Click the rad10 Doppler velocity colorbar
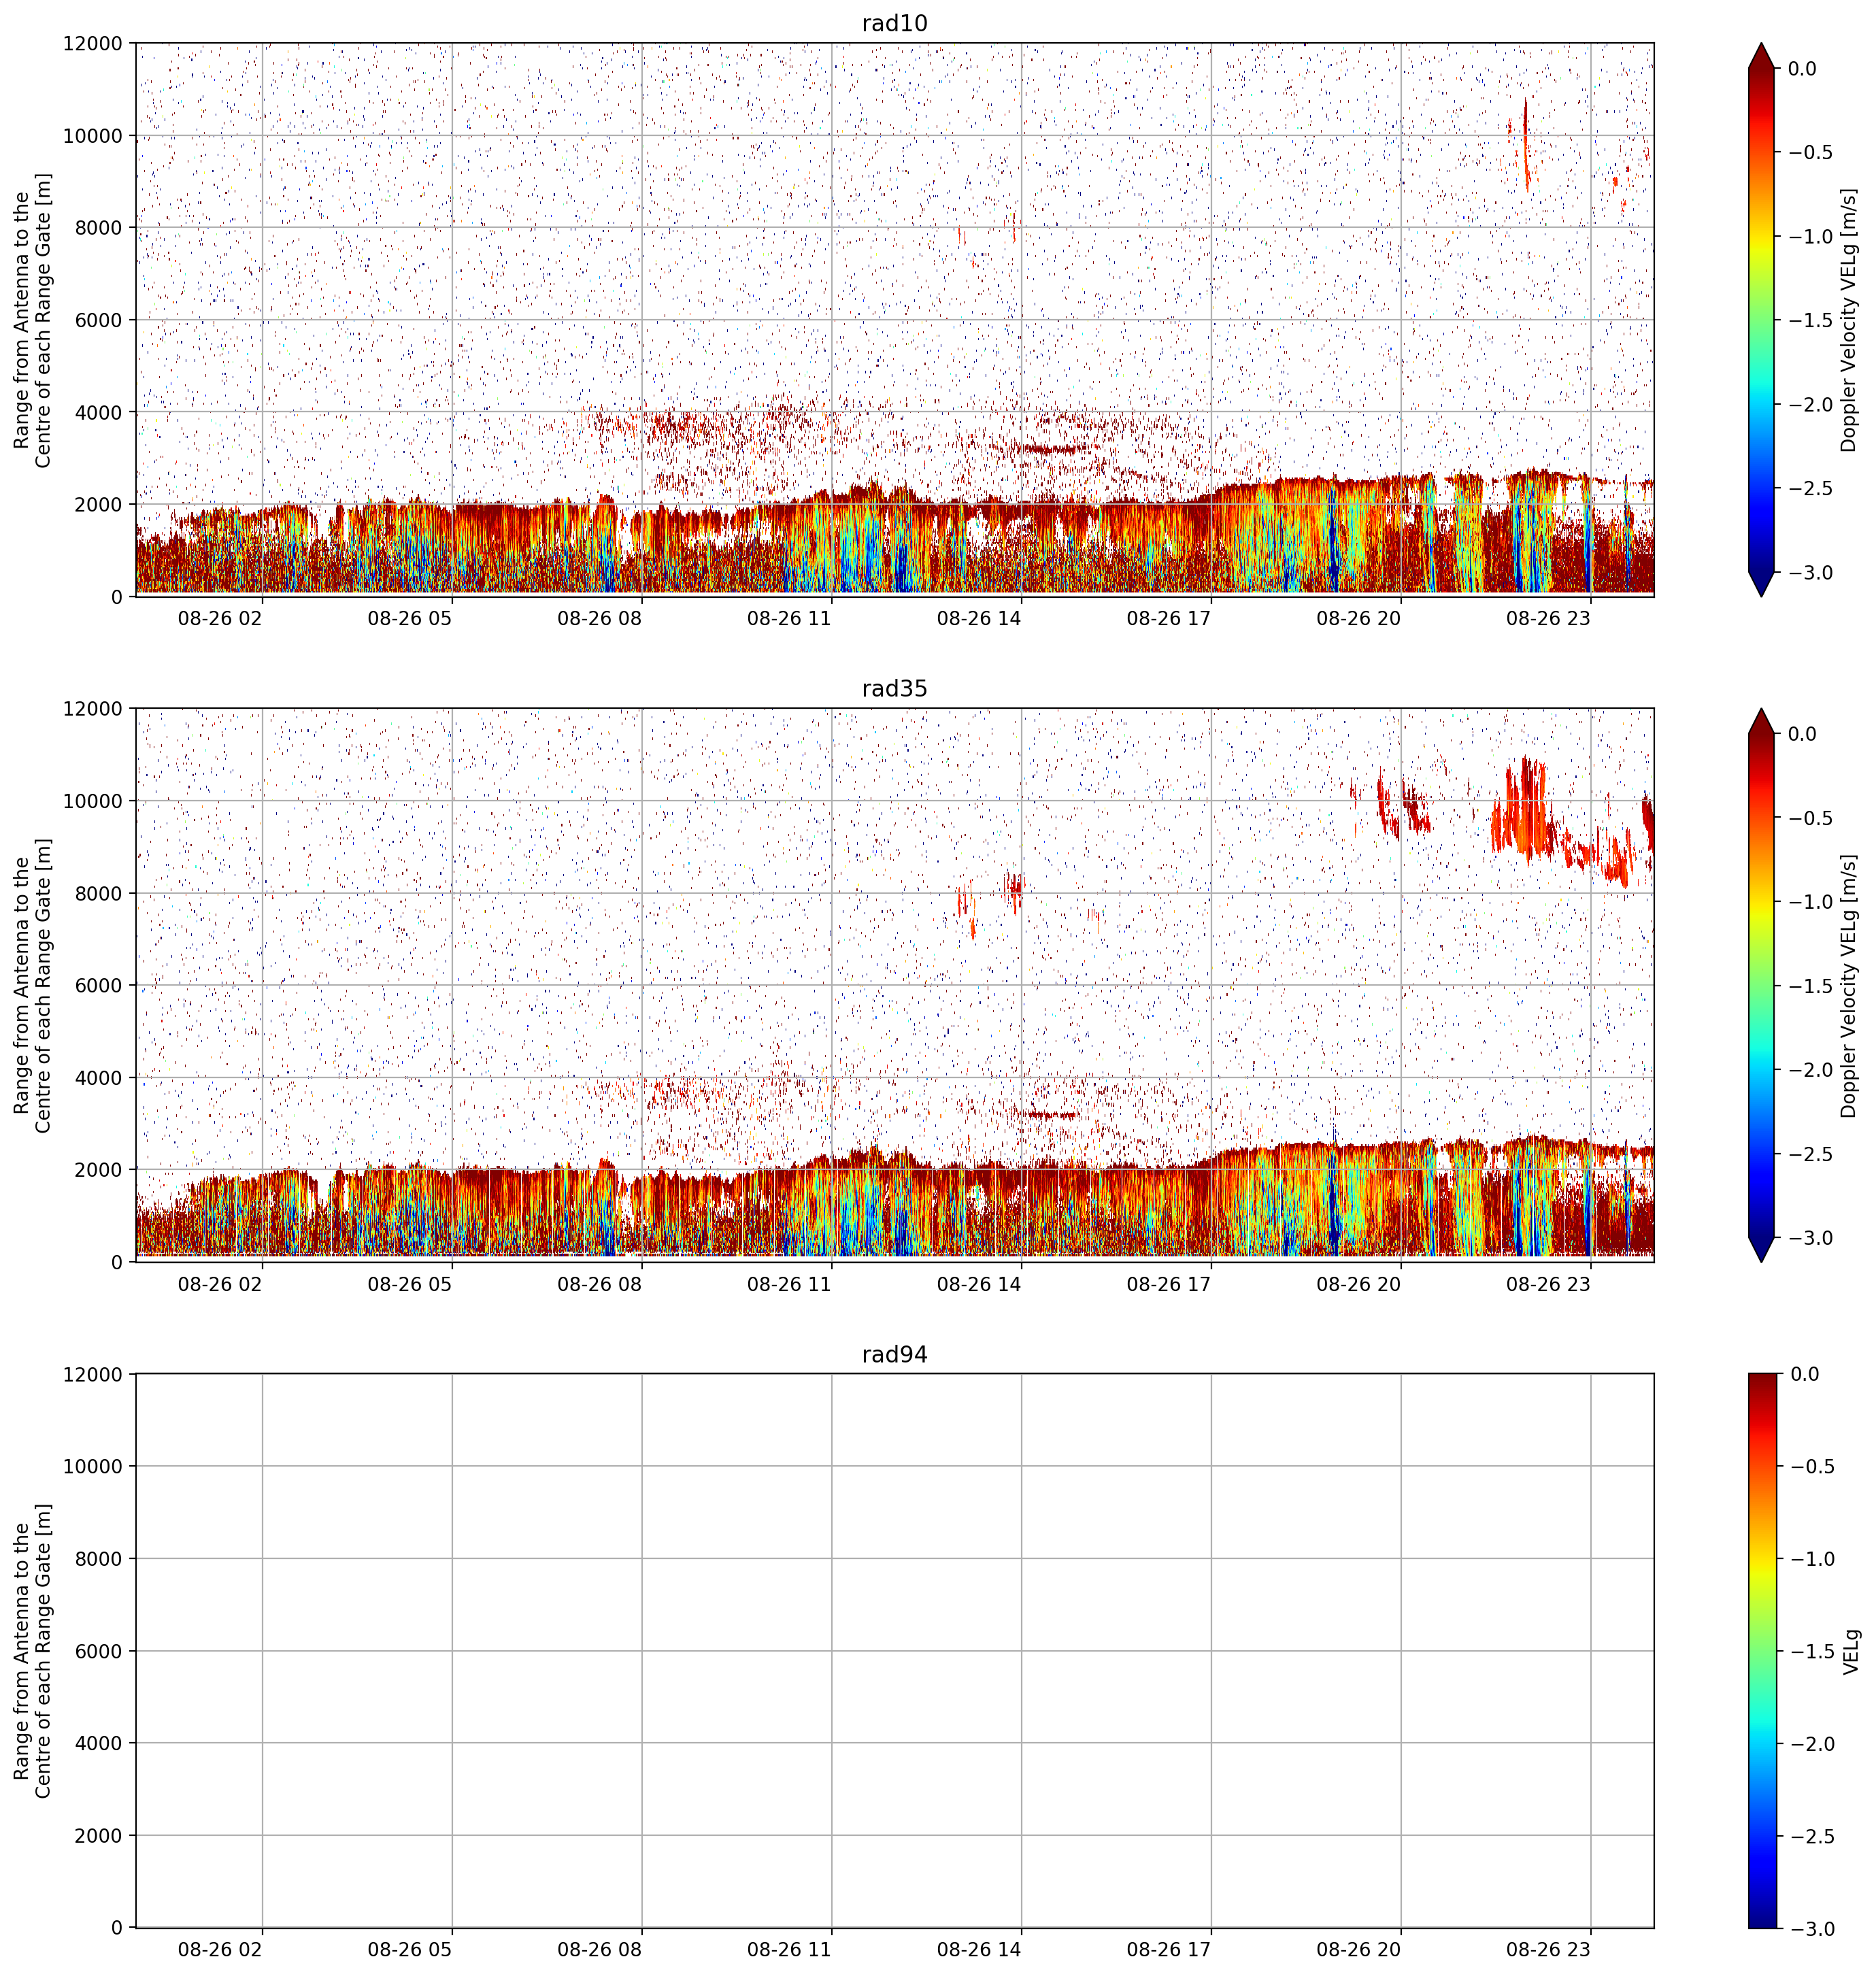This screenshot has width=1876, height=1974. click(1762, 320)
